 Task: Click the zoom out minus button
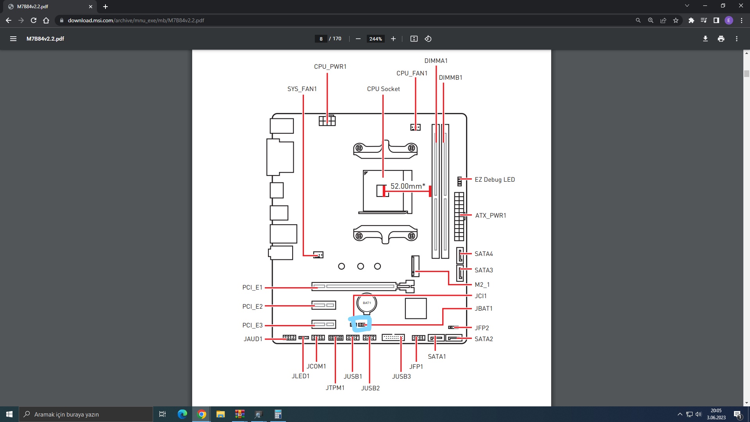coord(358,39)
